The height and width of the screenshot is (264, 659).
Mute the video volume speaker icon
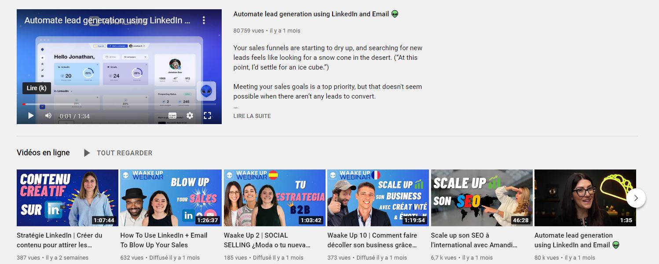[48, 115]
